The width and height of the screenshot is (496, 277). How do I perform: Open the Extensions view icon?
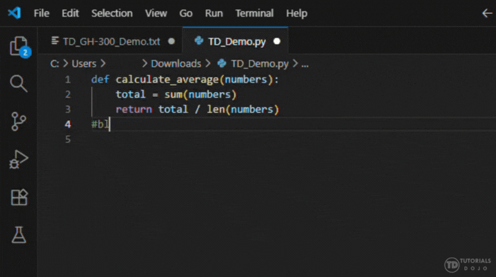19,197
